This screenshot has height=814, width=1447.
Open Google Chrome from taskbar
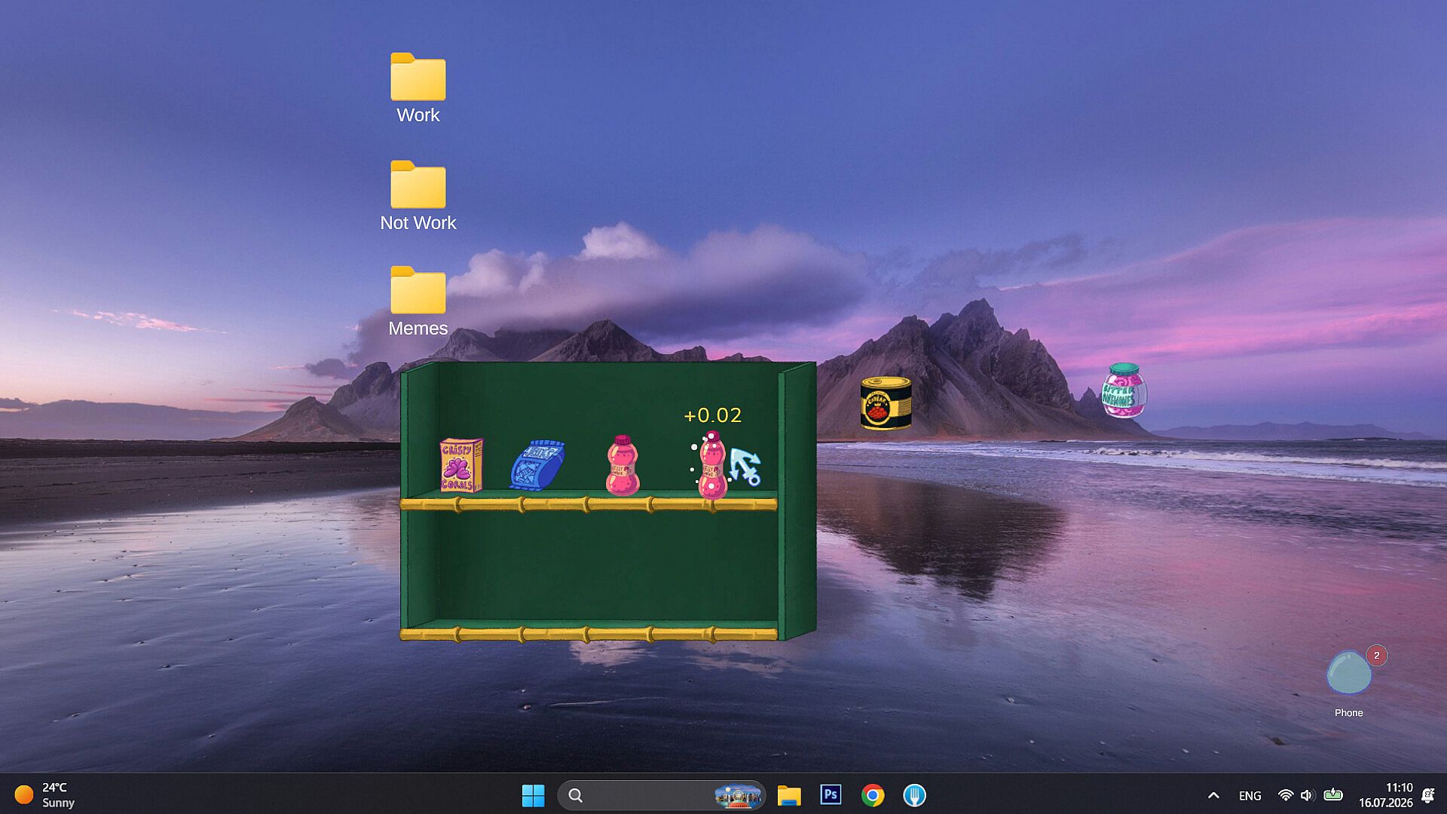tap(873, 795)
